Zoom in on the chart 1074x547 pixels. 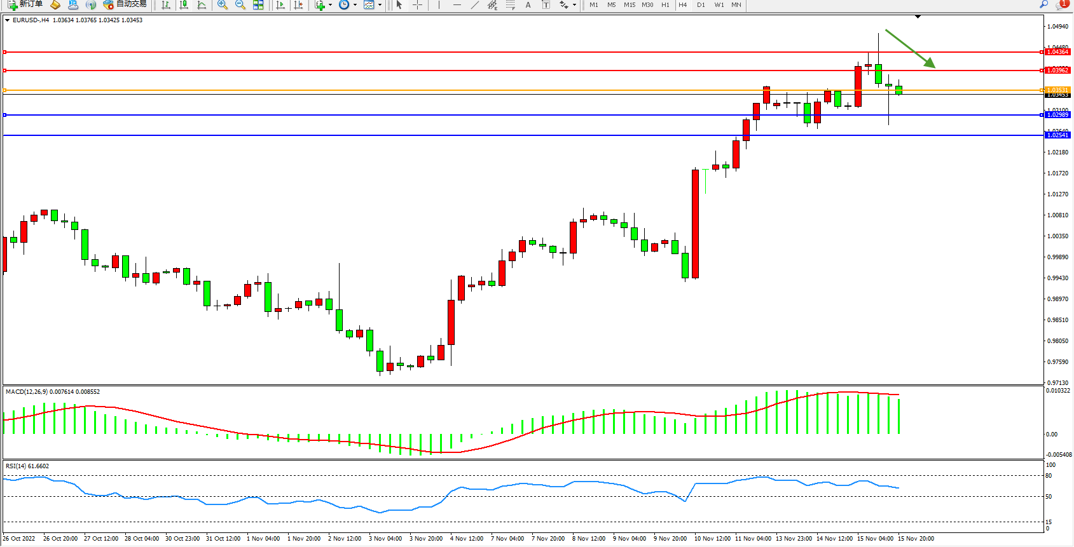222,4
